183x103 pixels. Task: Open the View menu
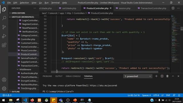34,3
